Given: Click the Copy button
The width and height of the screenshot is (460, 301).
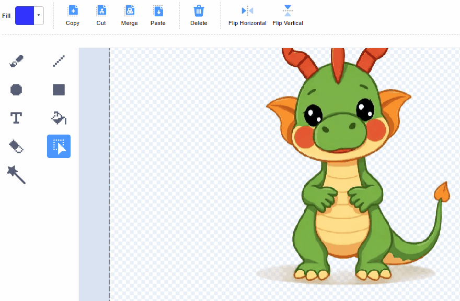Looking at the screenshot, I should click(73, 16).
